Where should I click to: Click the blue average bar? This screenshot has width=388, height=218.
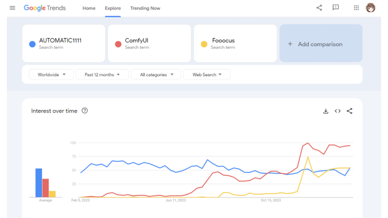tap(39, 183)
